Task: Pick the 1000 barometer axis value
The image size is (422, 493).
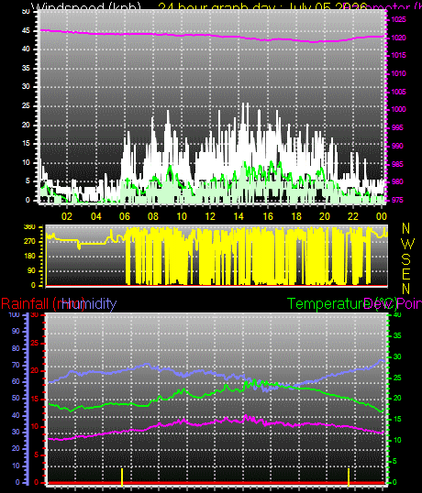Action: (398, 109)
